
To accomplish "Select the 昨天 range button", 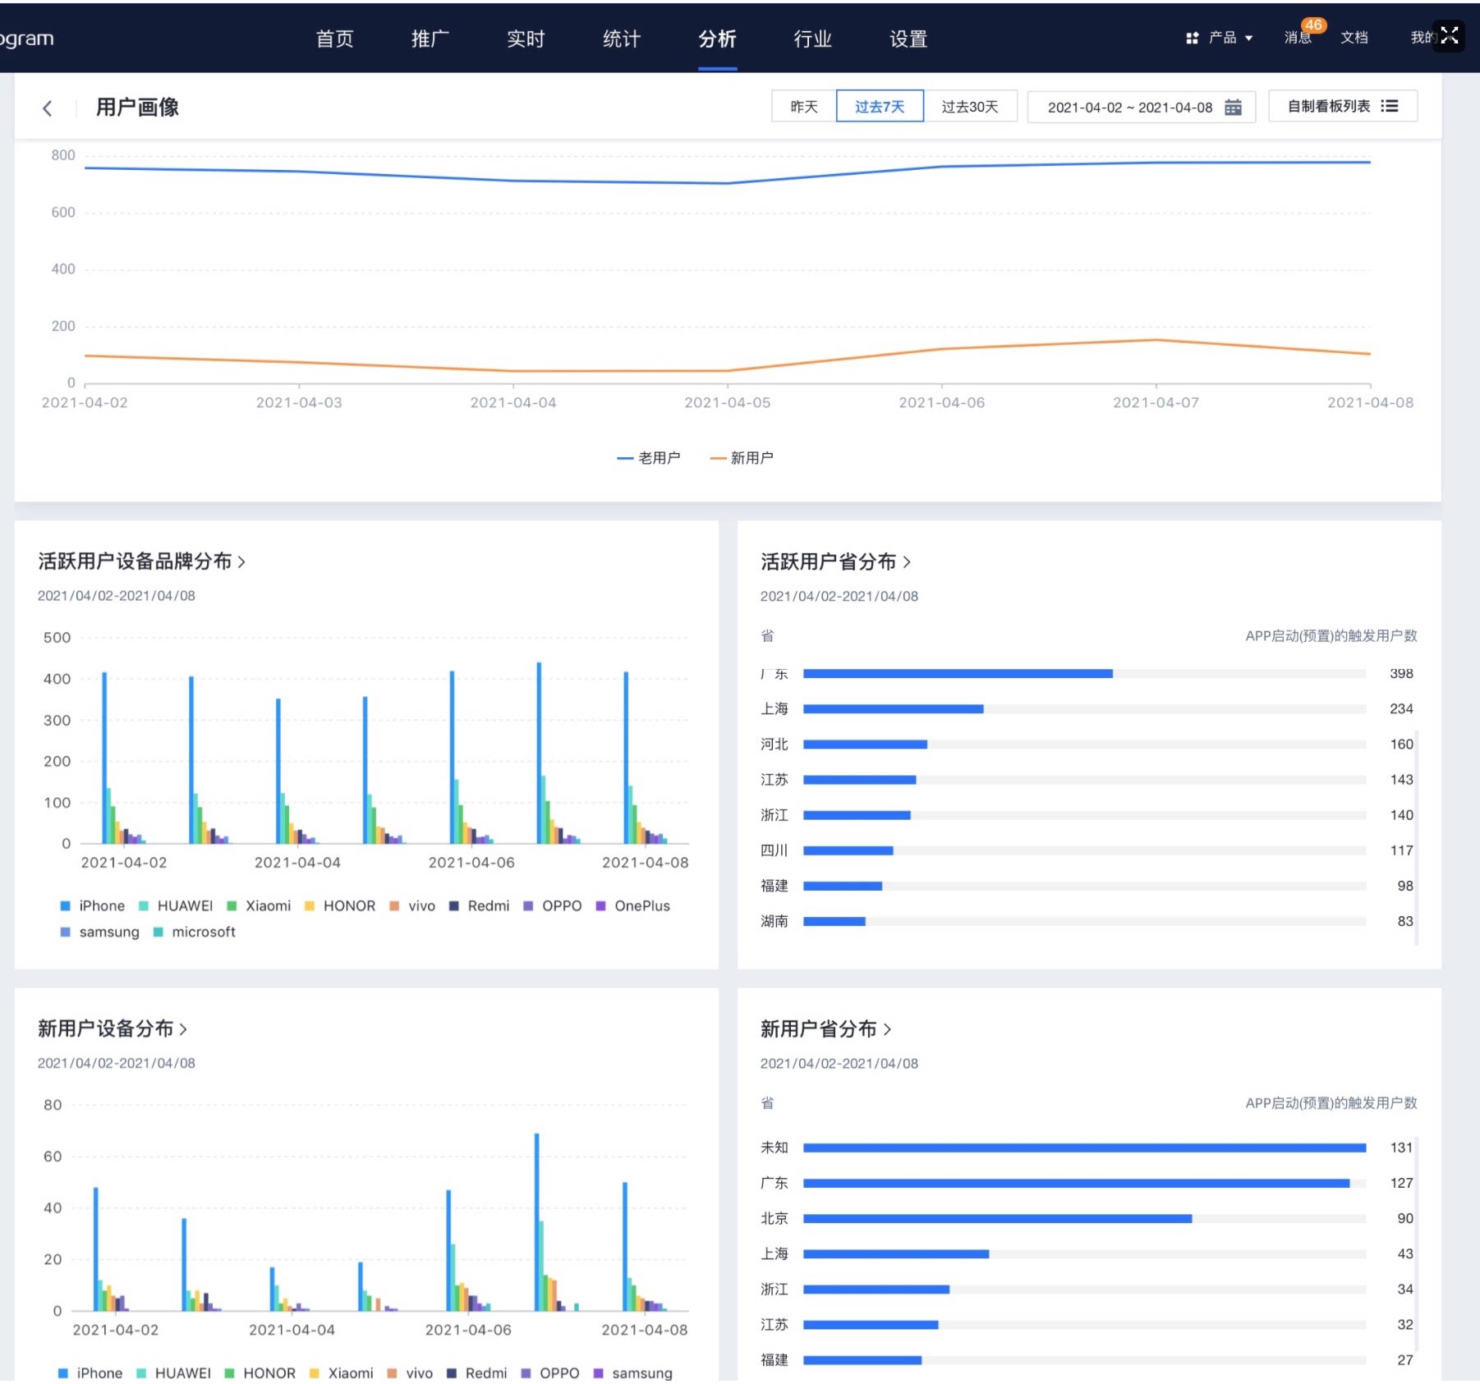I will click(x=804, y=107).
